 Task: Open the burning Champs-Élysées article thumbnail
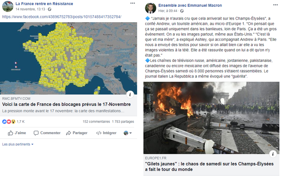tap(211, 118)
